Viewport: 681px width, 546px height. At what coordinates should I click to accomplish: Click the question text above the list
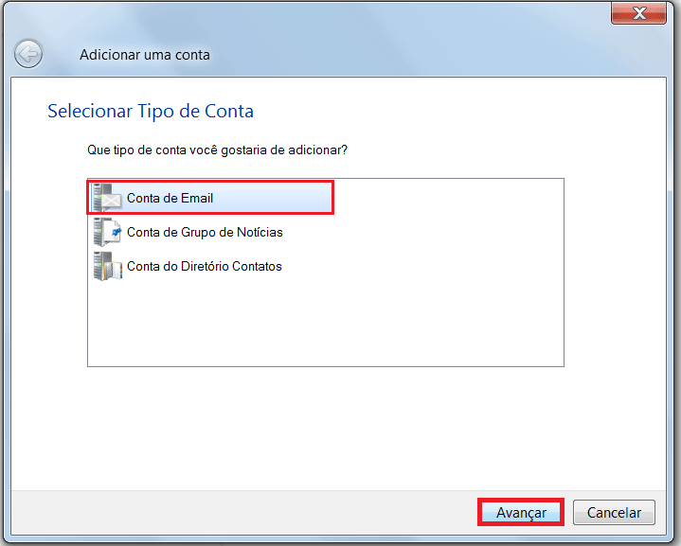coord(217,150)
